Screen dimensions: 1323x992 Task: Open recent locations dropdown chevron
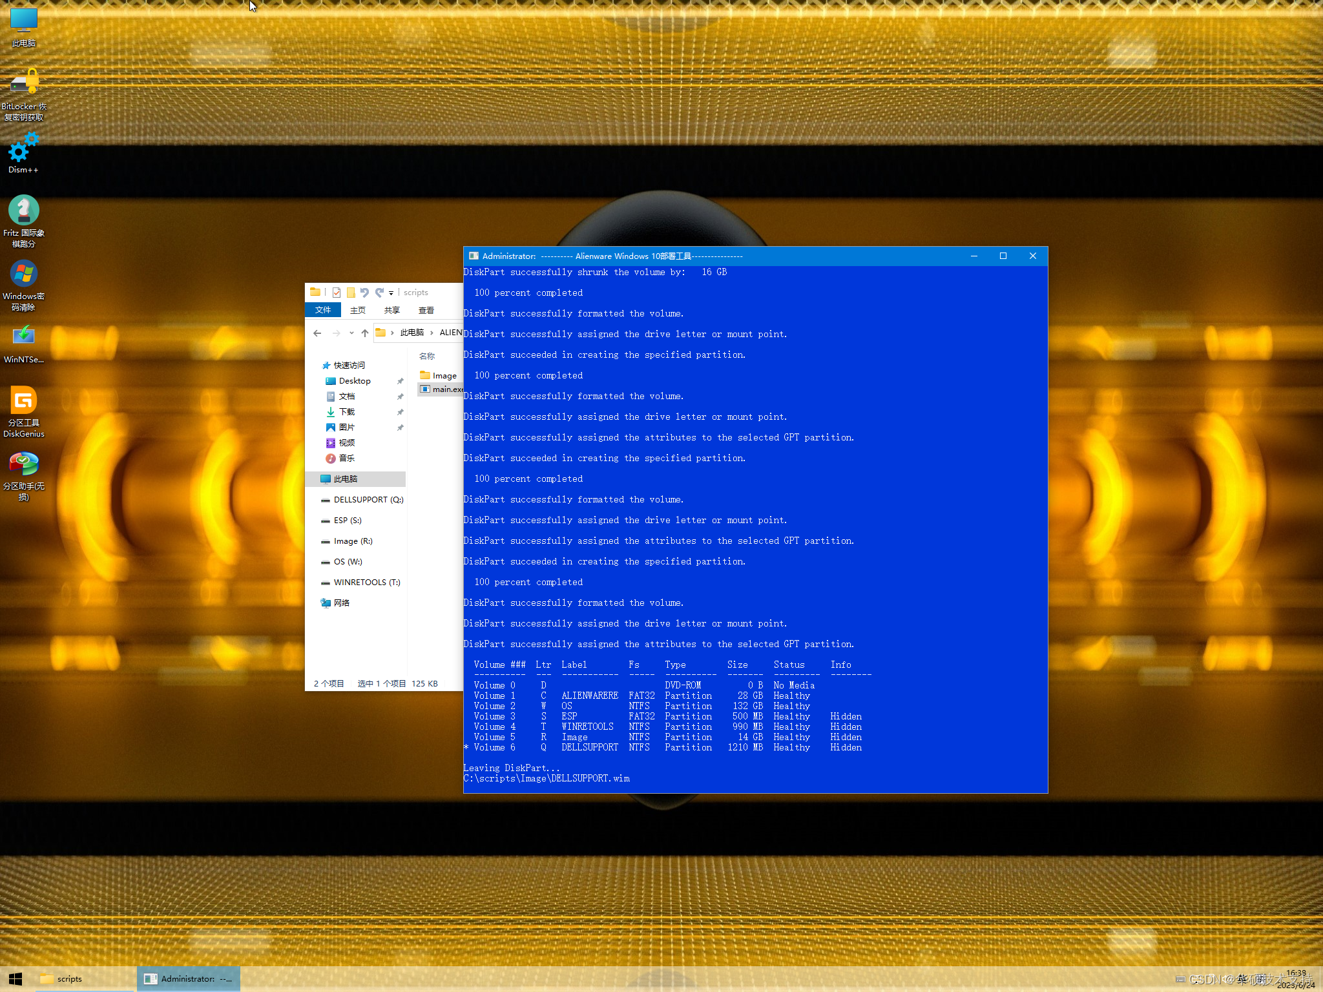[351, 333]
